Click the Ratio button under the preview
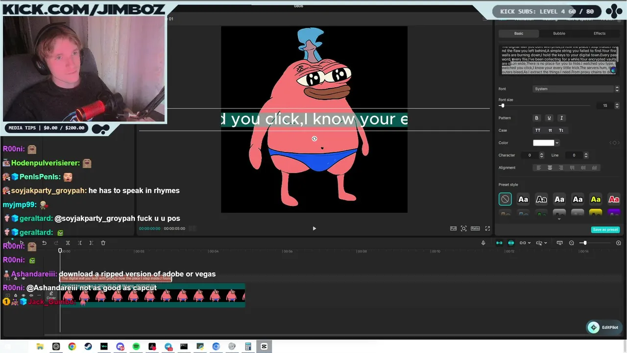 (475, 228)
